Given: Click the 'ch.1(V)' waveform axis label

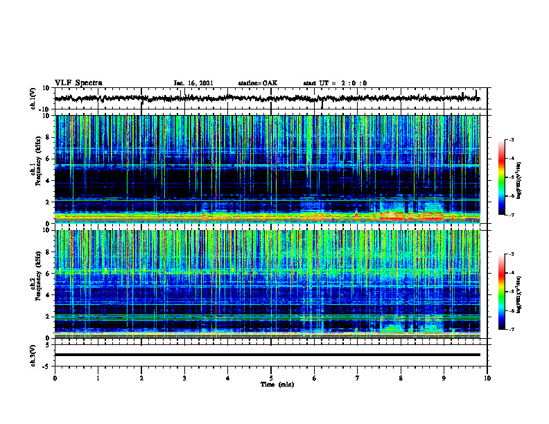Looking at the screenshot, I should (33, 98).
